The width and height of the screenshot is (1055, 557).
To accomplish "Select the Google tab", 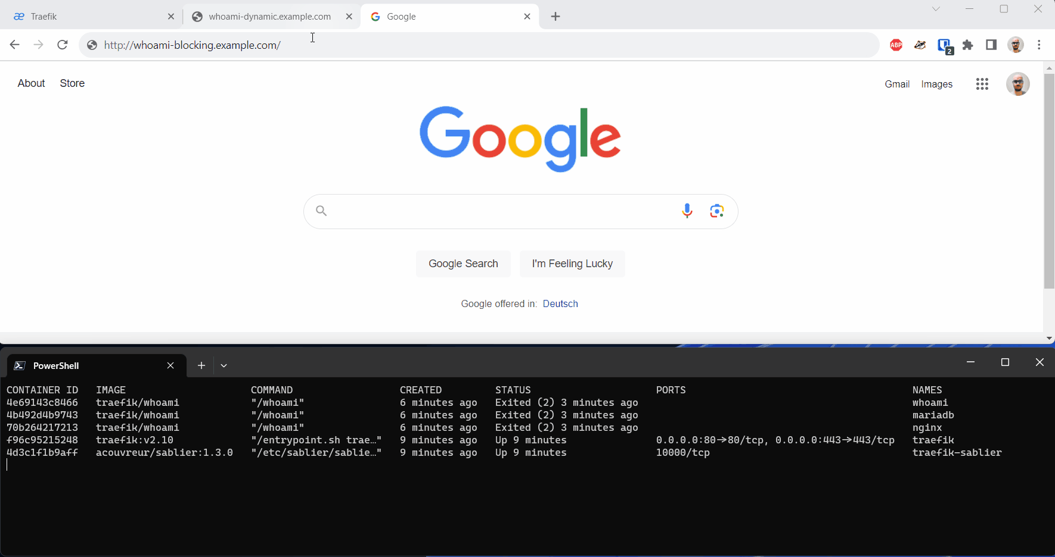I will click(449, 17).
